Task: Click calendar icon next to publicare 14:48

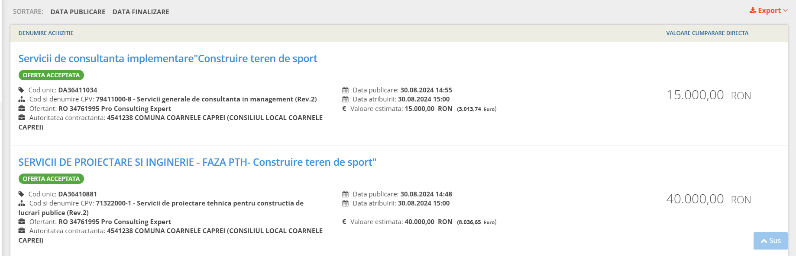Action: (x=345, y=194)
